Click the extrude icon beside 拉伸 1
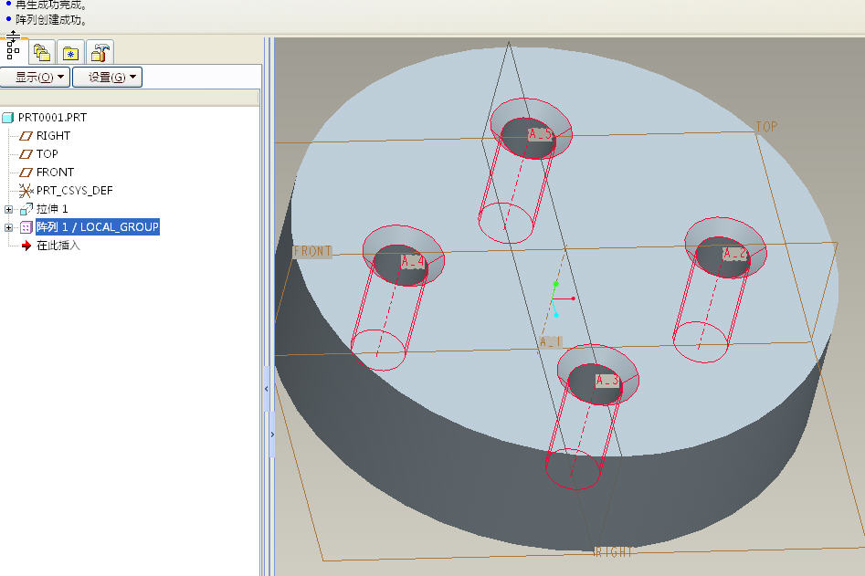Screen dimensions: 865x576 26,209
